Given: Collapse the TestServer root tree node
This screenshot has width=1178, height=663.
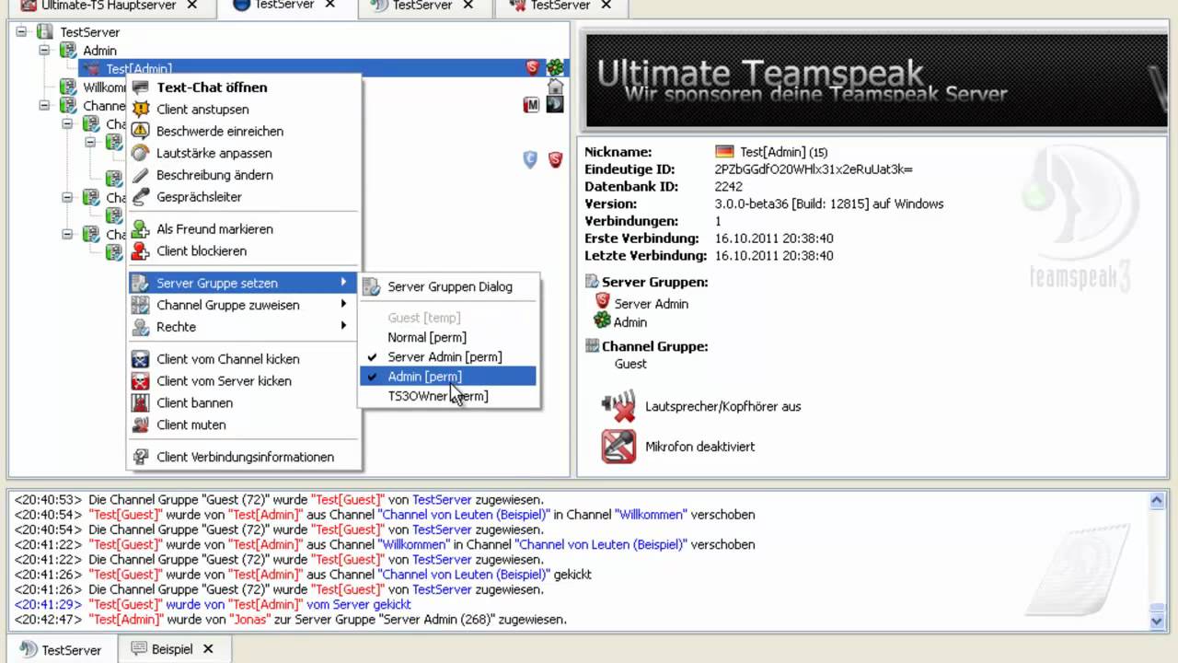Looking at the screenshot, I should coord(21,32).
